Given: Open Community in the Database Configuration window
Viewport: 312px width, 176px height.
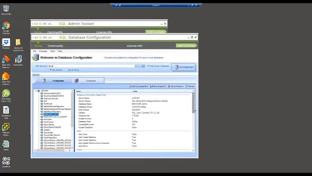Looking at the screenshot, I should pos(55,45).
